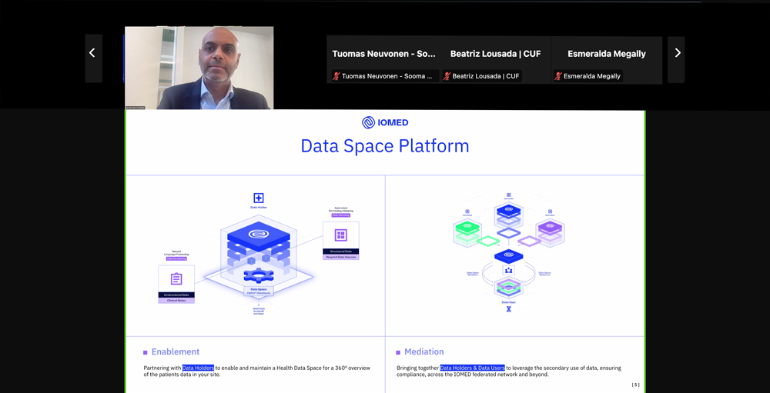Click highlighted 'Data Holders' text under Enablement
Viewport: 770px width, 393px height.
click(198, 368)
